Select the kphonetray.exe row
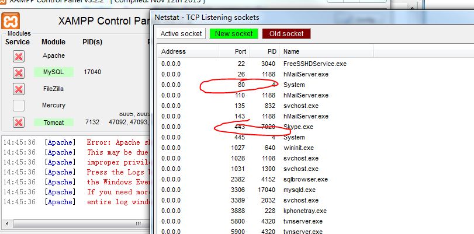 314,211
